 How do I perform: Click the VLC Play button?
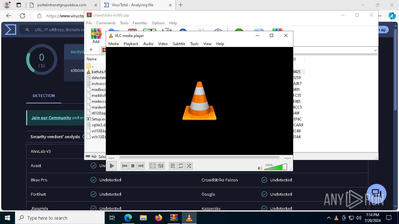(x=112, y=166)
